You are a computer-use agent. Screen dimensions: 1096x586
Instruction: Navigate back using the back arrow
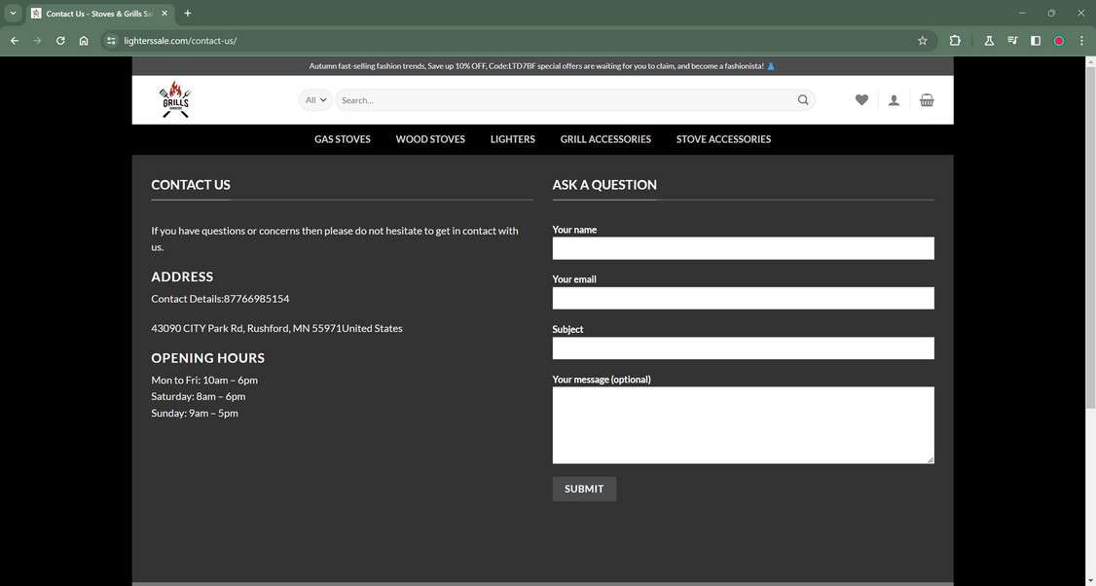14,41
